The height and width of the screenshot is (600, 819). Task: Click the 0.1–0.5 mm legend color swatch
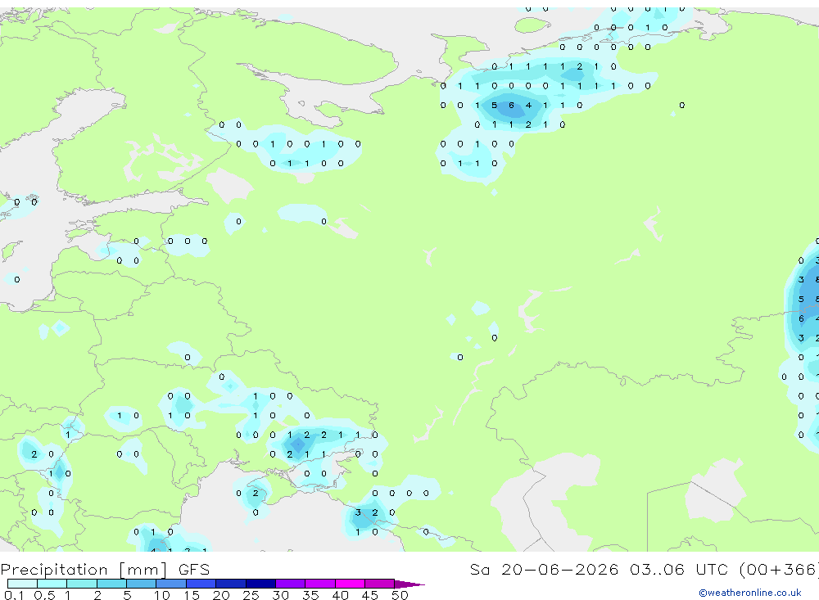22,584
